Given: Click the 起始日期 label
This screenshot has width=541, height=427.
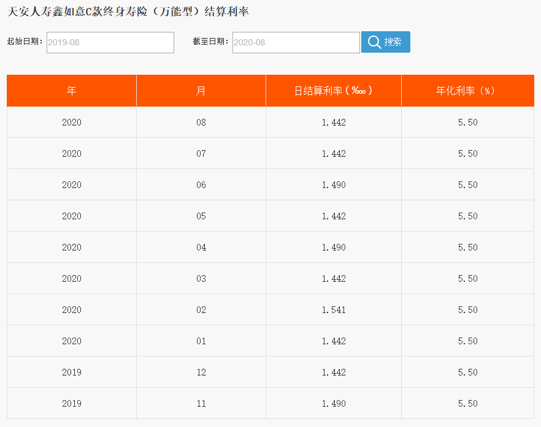Looking at the screenshot, I should [x=25, y=42].
